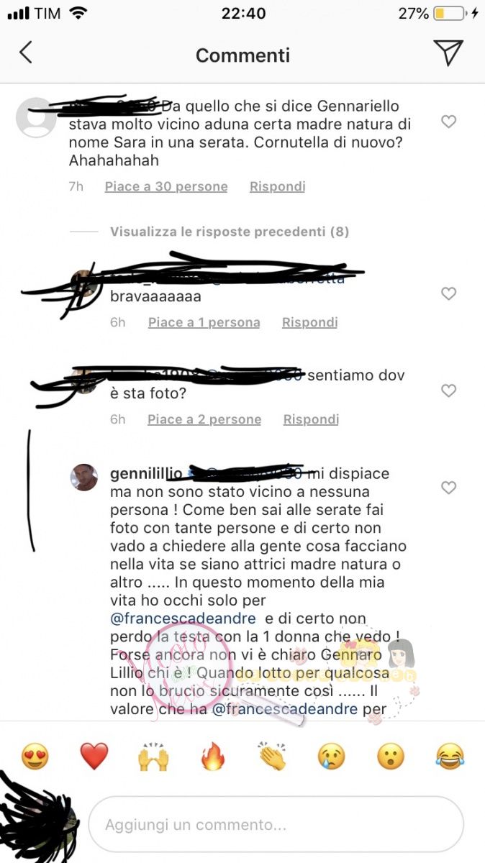Tap Rispondi under the 'bravaaaaaaa' comment
This screenshot has height=863, width=485.
(309, 322)
